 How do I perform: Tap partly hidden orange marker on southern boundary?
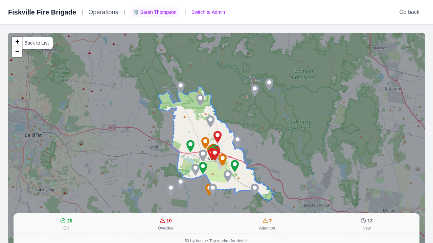207,189
